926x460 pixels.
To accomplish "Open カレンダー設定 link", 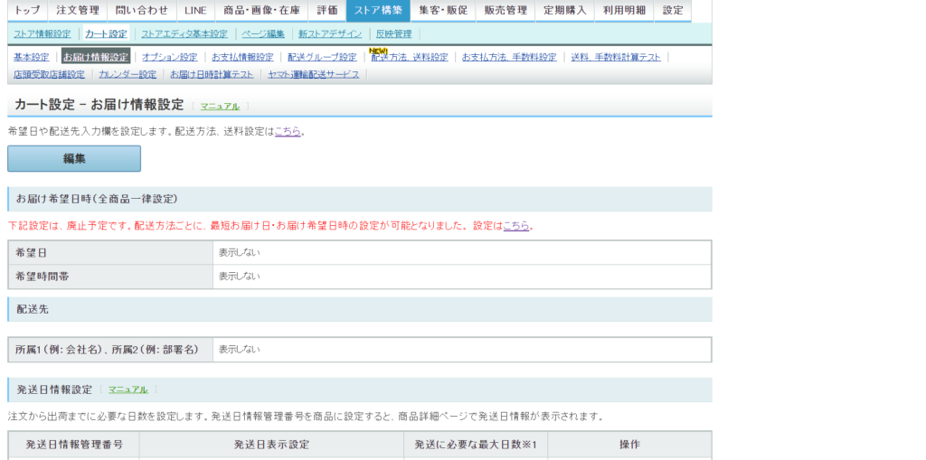I will coord(128,75).
